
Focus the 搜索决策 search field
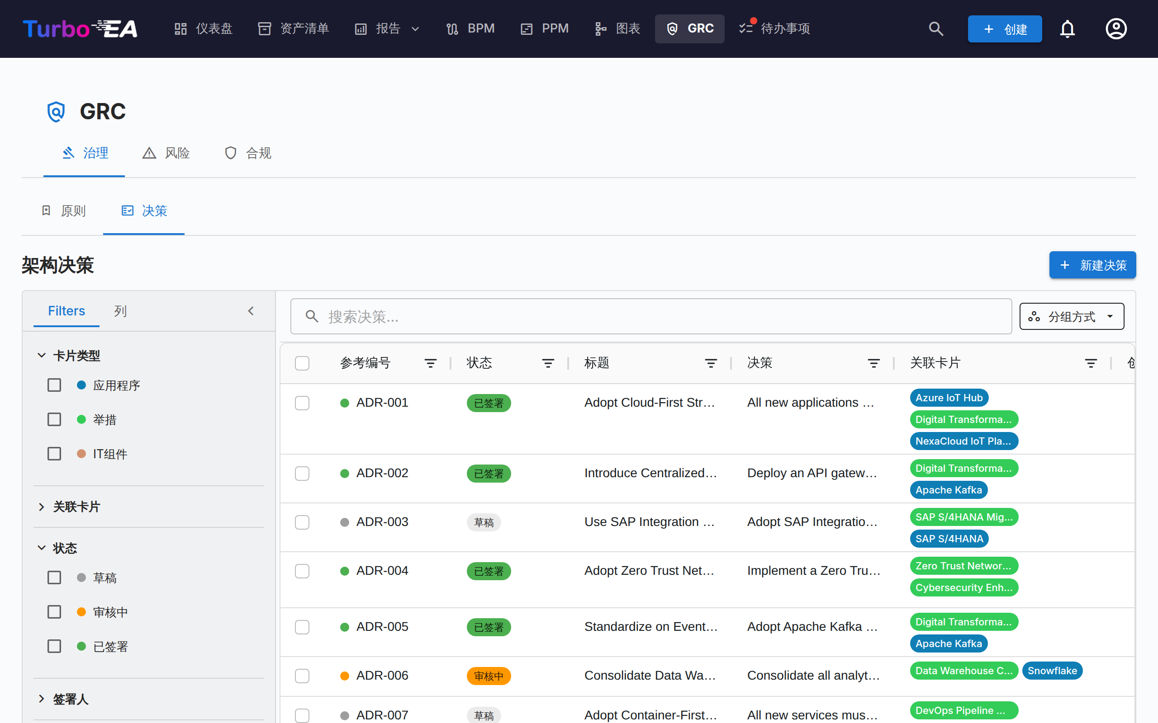[651, 317]
